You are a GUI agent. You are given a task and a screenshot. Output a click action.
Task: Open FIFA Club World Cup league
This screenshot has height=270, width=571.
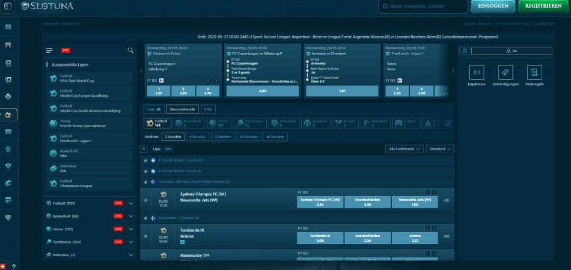[89, 79]
